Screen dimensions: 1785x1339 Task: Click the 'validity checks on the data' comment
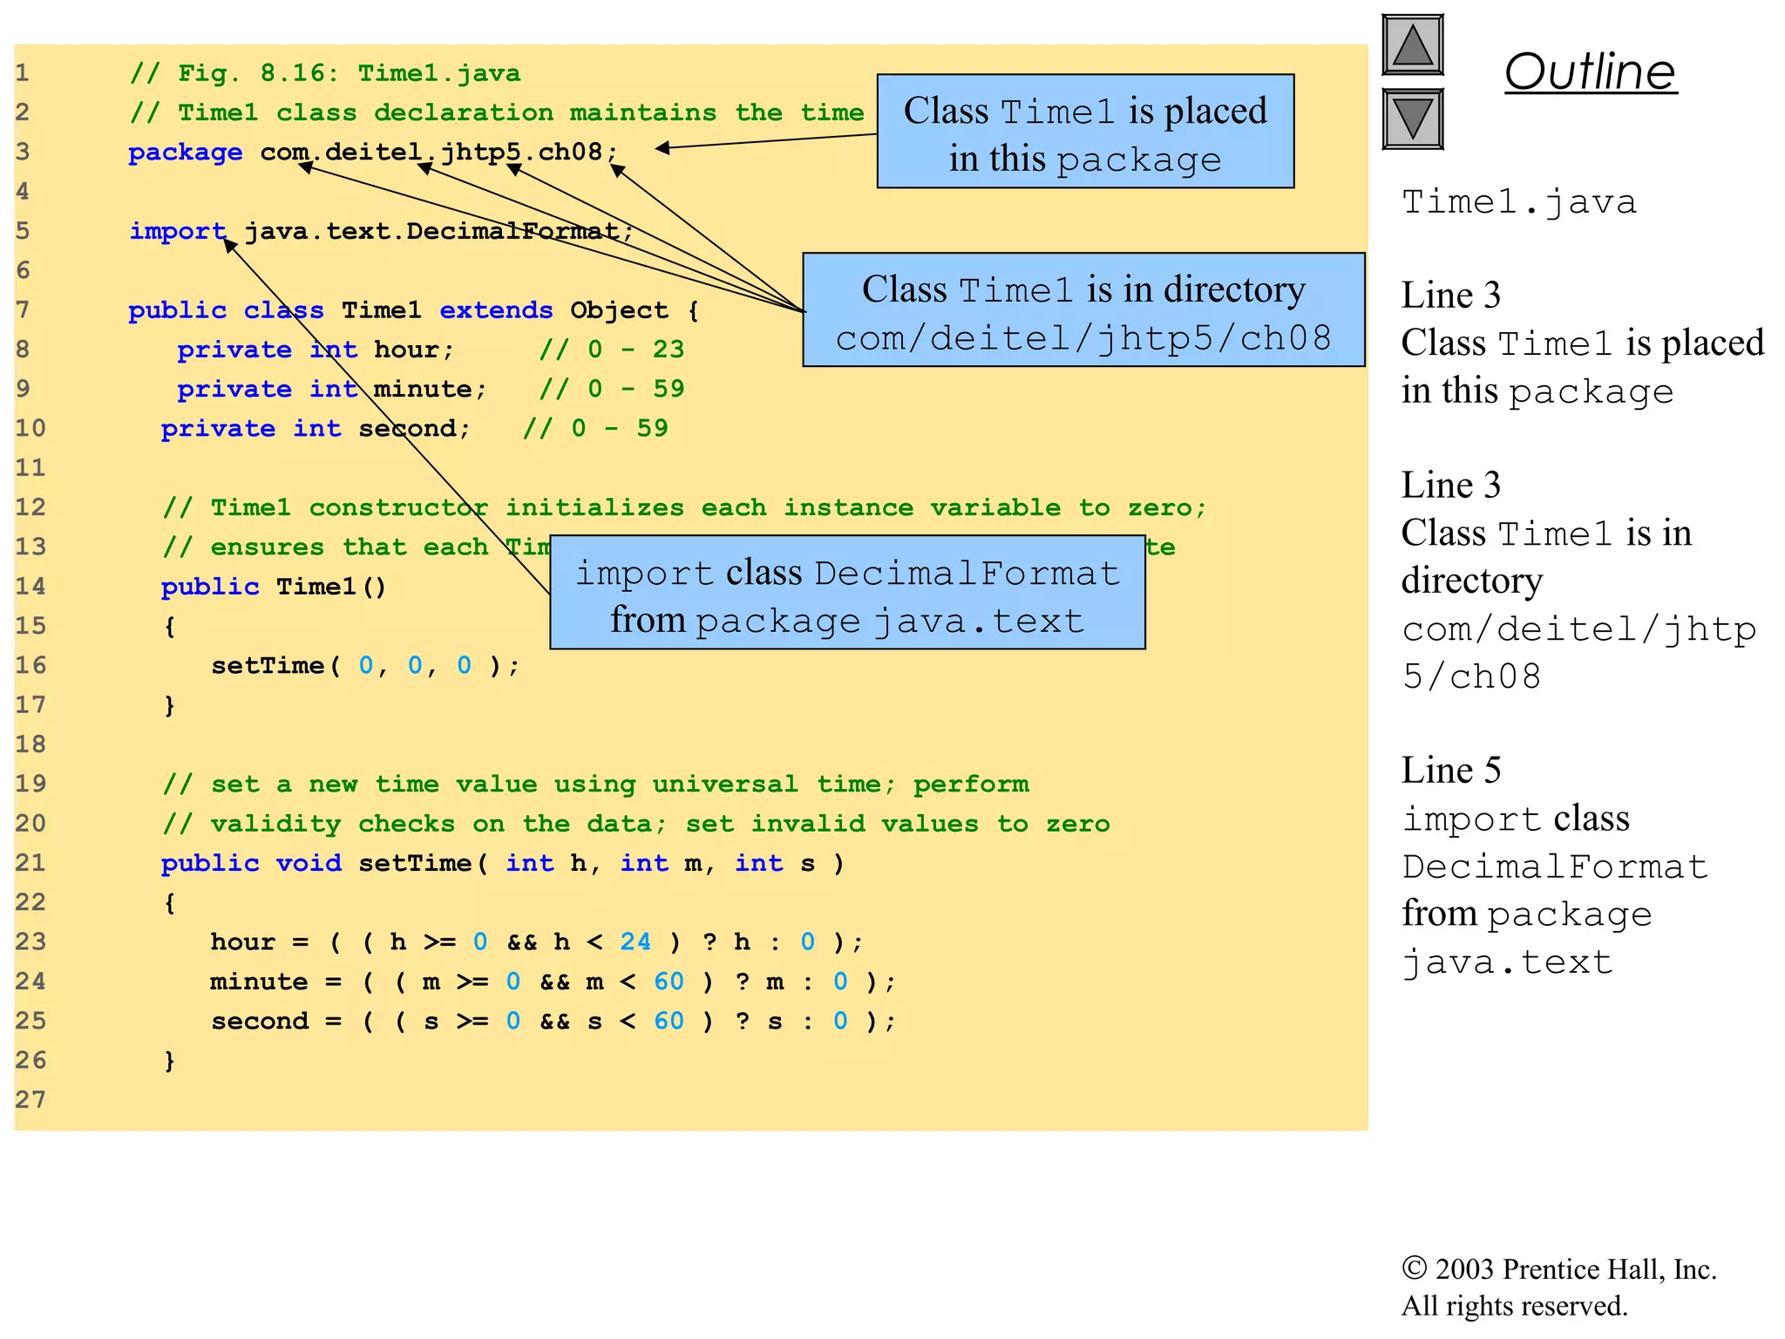coord(636,824)
